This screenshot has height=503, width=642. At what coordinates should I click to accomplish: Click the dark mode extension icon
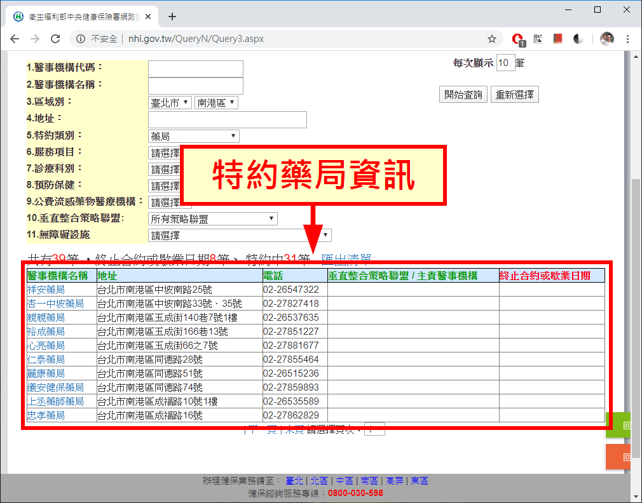point(577,39)
